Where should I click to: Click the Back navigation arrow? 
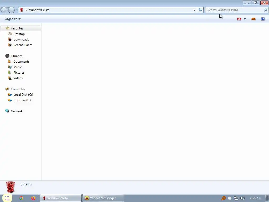tap(4, 10)
